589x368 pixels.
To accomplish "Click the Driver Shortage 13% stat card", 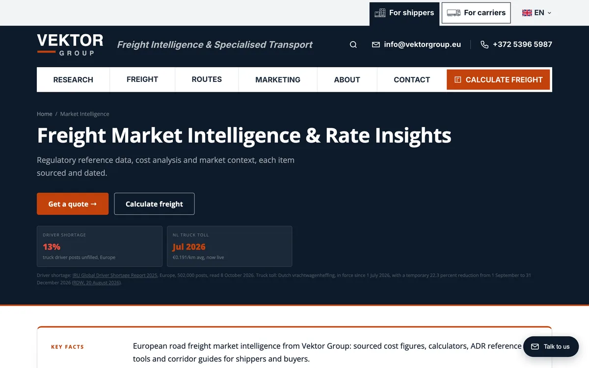I will point(100,246).
